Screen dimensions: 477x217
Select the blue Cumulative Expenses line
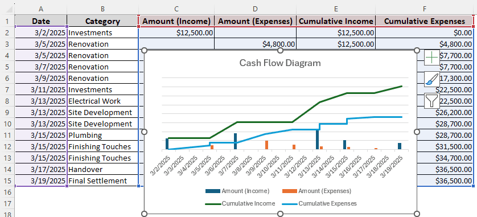pos(333,124)
